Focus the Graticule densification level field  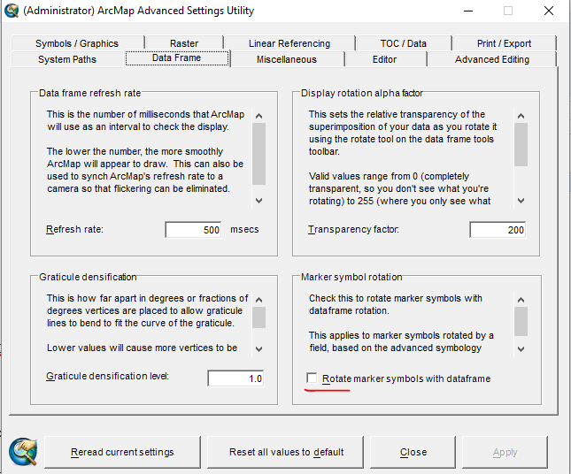point(235,378)
